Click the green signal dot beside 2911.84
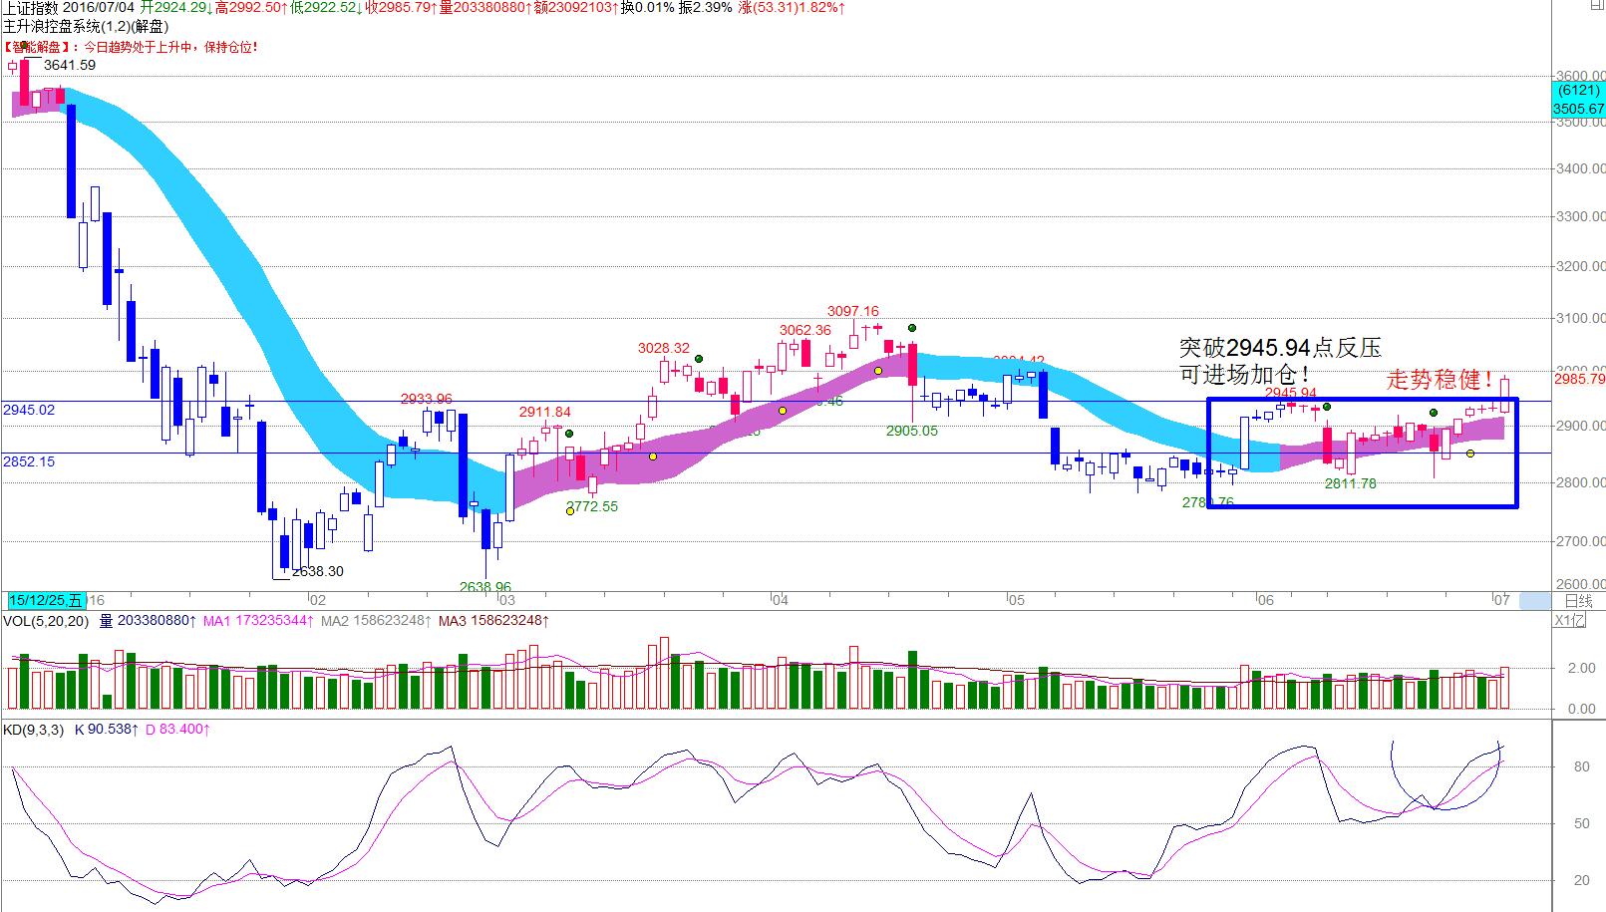The height and width of the screenshot is (912, 1606). 569,434
